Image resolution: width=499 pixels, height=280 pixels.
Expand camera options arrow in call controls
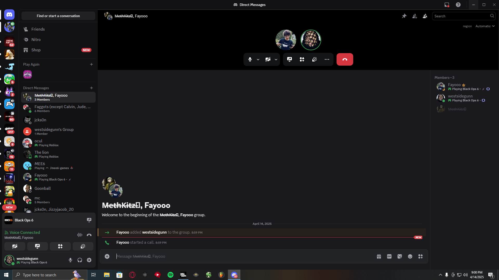click(x=276, y=59)
